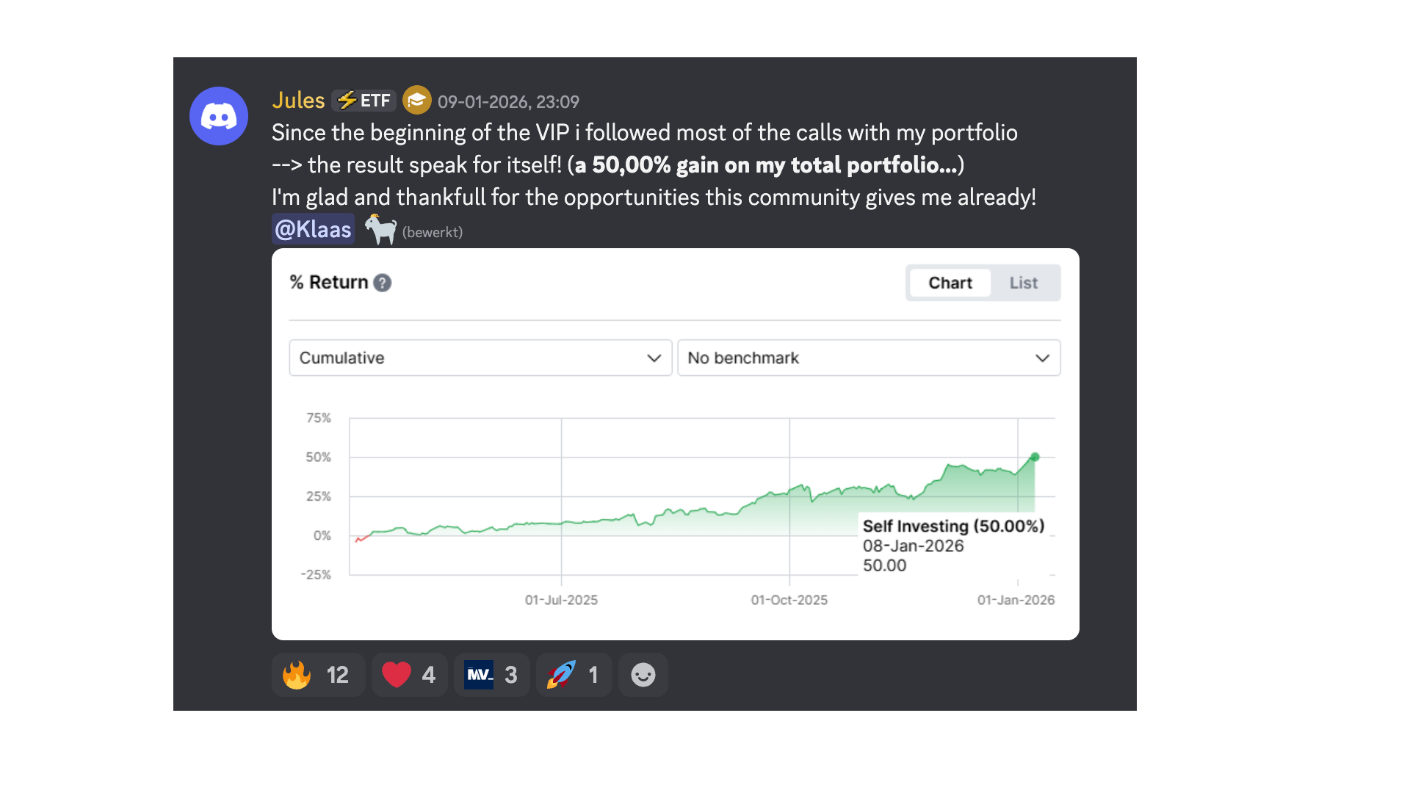Open the @Klaas mention
The image size is (1410, 793).
pyautogui.click(x=313, y=229)
